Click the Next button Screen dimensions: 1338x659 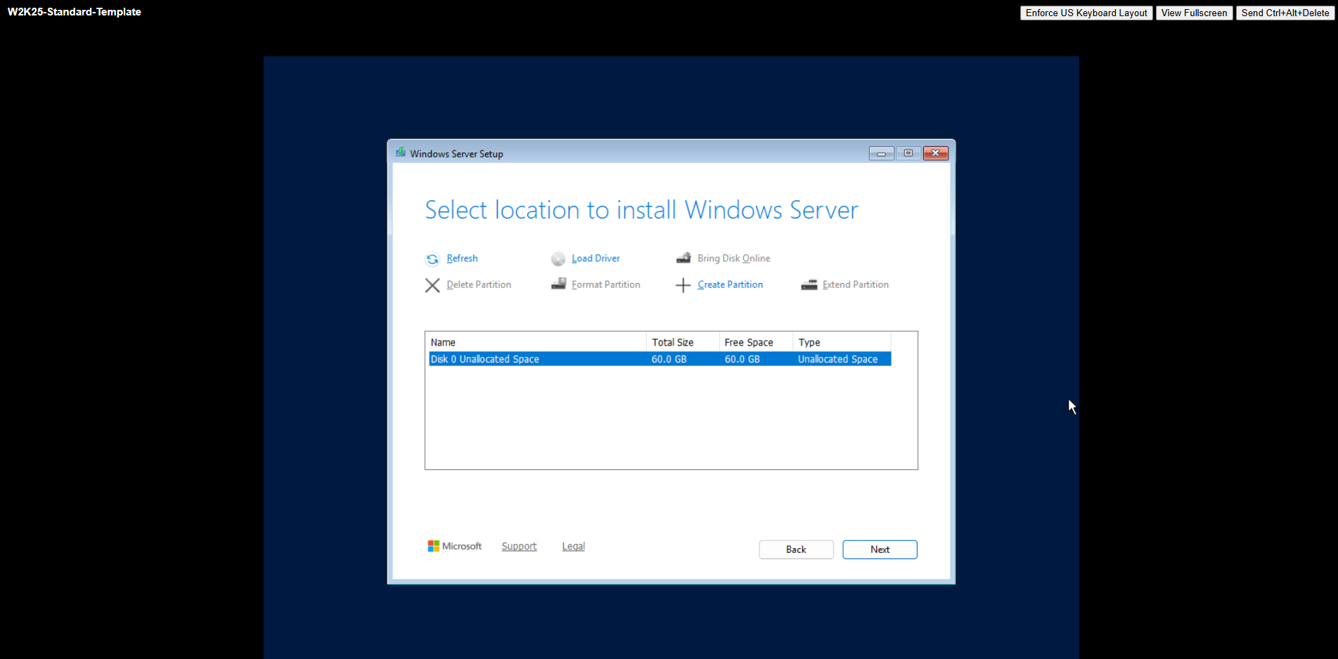(x=880, y=549)
